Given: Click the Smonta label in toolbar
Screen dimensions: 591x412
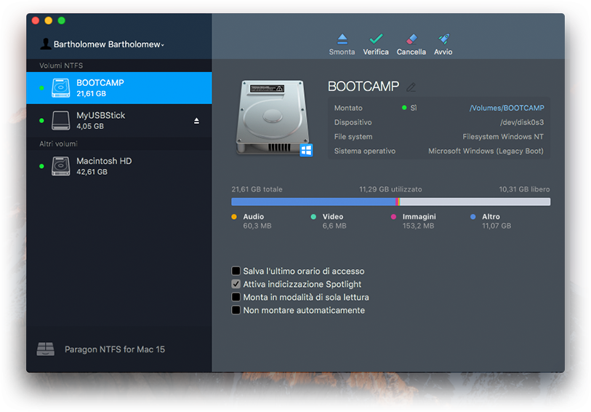Looking at the screenshot, I should tap(342, 52).
